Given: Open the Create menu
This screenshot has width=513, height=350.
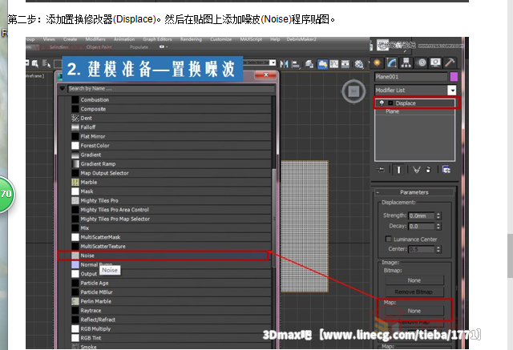Looking at the screenshot, I should pos(70,39).
